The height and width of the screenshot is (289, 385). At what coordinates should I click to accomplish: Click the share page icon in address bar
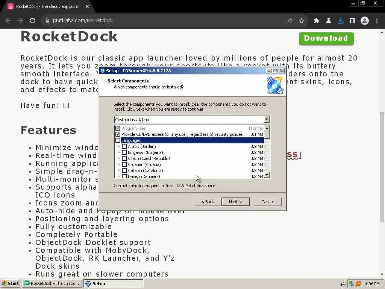pos(290,21)
